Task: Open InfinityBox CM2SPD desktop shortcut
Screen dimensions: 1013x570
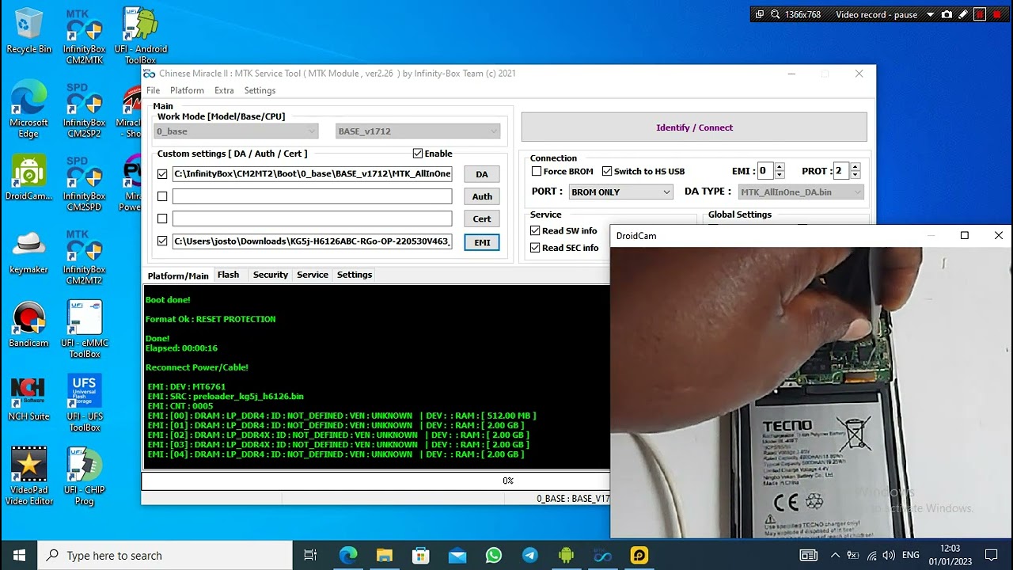Action: pyautogui.click(x=84, y=184)
